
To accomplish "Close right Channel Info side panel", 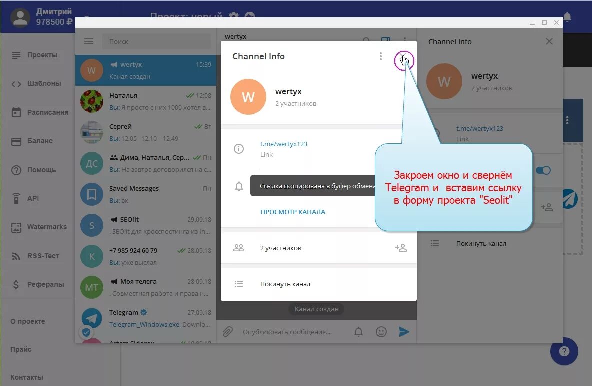I will (549, 41).
